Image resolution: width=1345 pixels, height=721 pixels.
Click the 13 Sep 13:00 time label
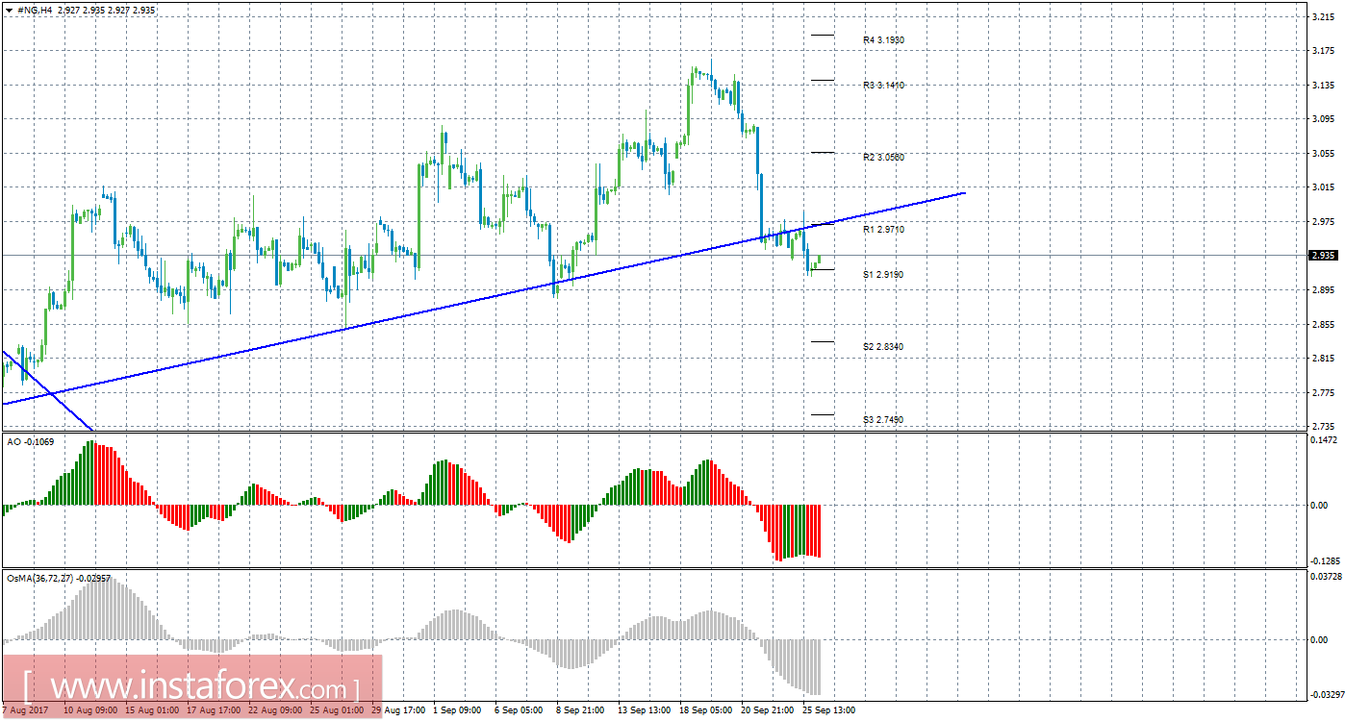(645, 710)
